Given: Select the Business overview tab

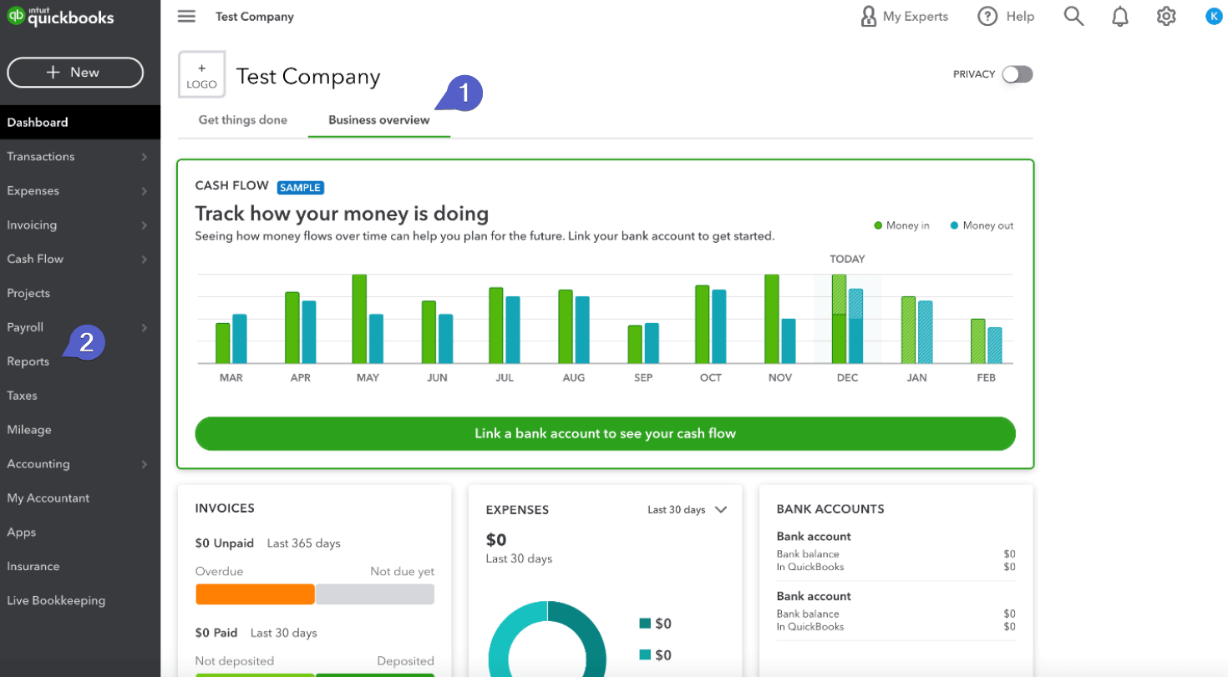Looking at the screenshot, I should click(379, 120).
